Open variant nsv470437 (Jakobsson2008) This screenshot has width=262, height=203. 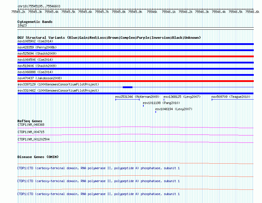pos(40,78)
